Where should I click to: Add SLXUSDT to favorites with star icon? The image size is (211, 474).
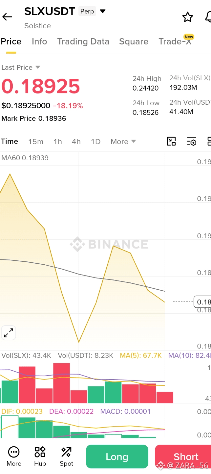click(188, 17)
